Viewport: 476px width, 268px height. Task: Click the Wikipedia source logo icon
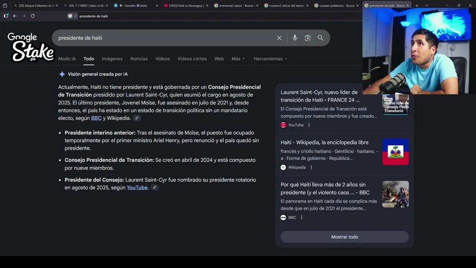(x=283, y=167)
